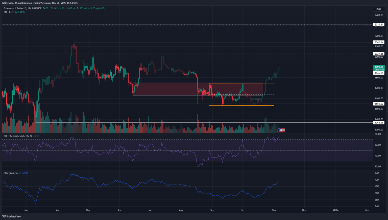Viewport: 388px width, 220px height.
Task: Click the Nov label on time axis
Action: pyautogui.click(x=274, y=210)
